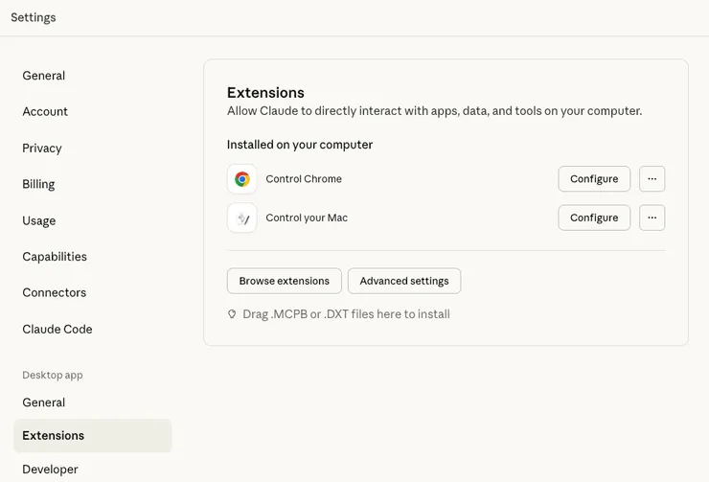Open Privacy settings
This screenshot has width=709, height=482.
pyautogui.click(x=42, y=149)
